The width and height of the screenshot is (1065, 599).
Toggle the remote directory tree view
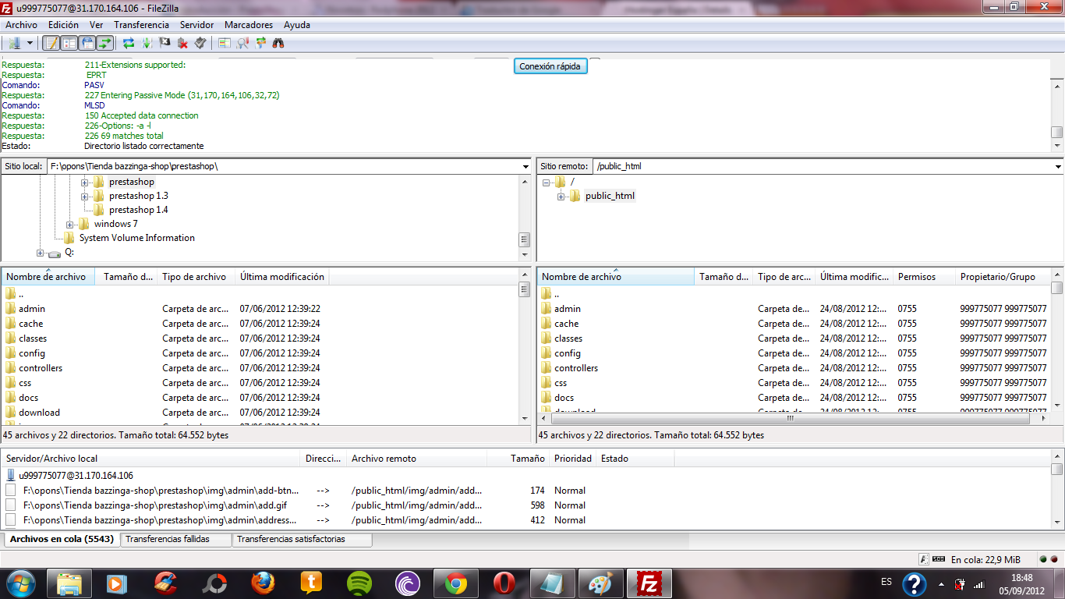pos(87,43)
